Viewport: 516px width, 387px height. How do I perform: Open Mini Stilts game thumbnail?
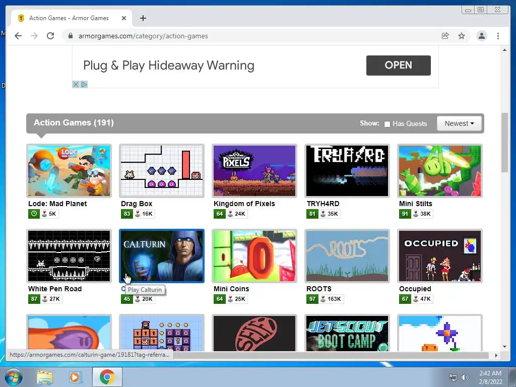(x=439, y=171)
